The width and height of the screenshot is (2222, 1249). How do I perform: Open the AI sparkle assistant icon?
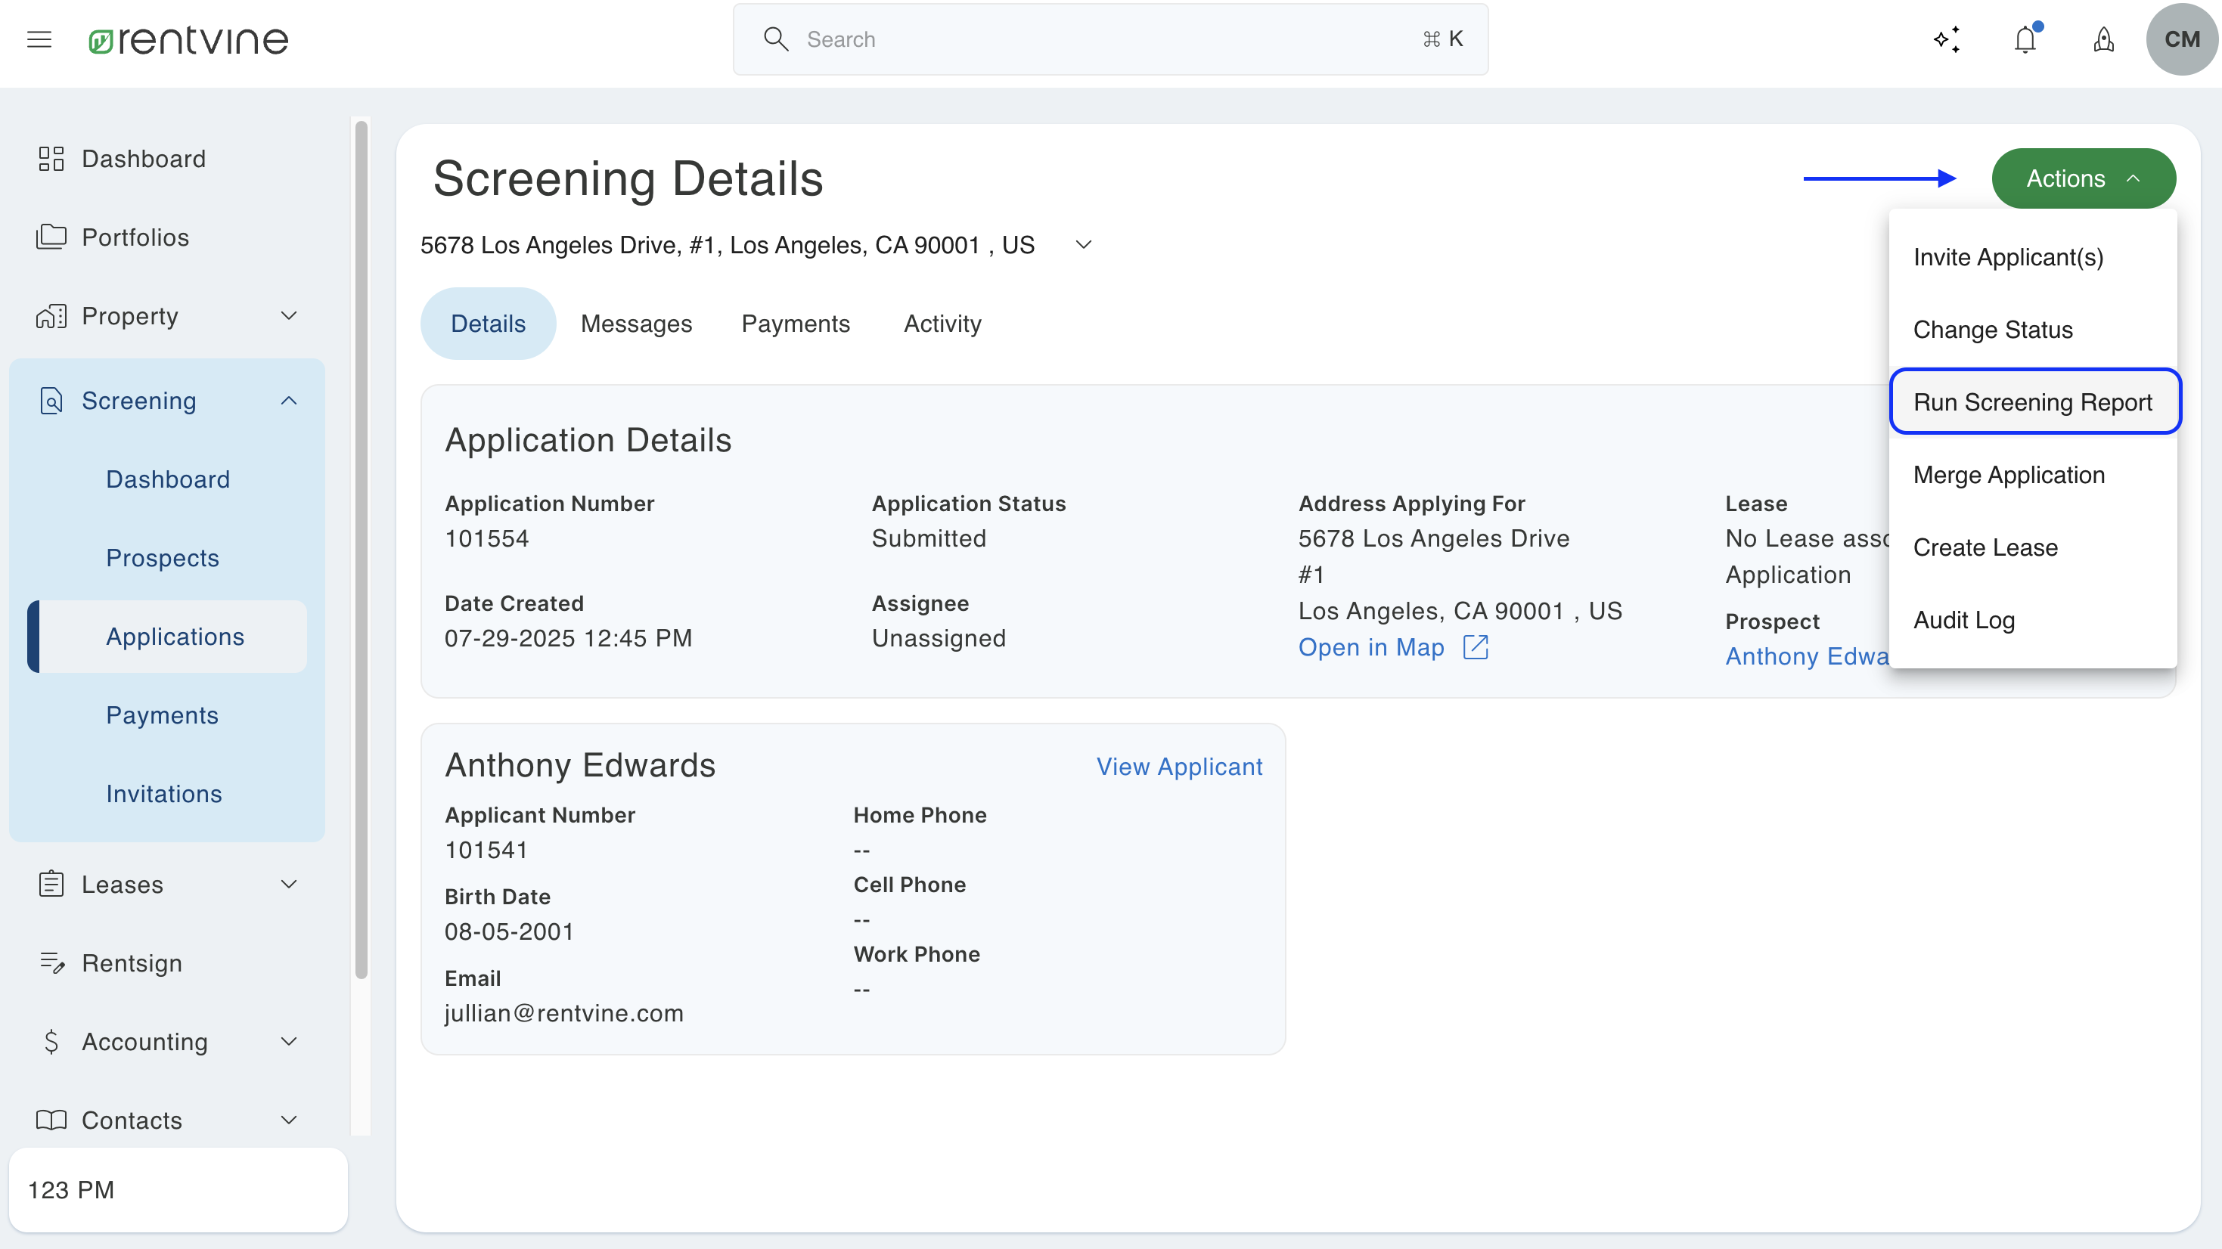(x=1947, y=39)
